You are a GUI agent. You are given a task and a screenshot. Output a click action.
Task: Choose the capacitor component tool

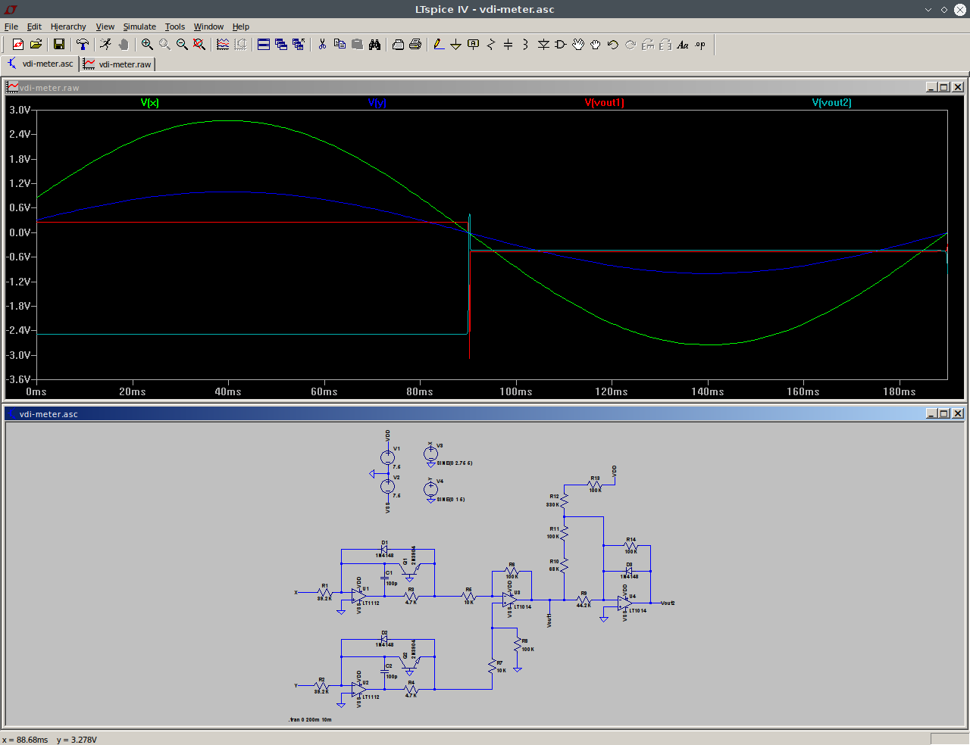(x=508, y=45)
